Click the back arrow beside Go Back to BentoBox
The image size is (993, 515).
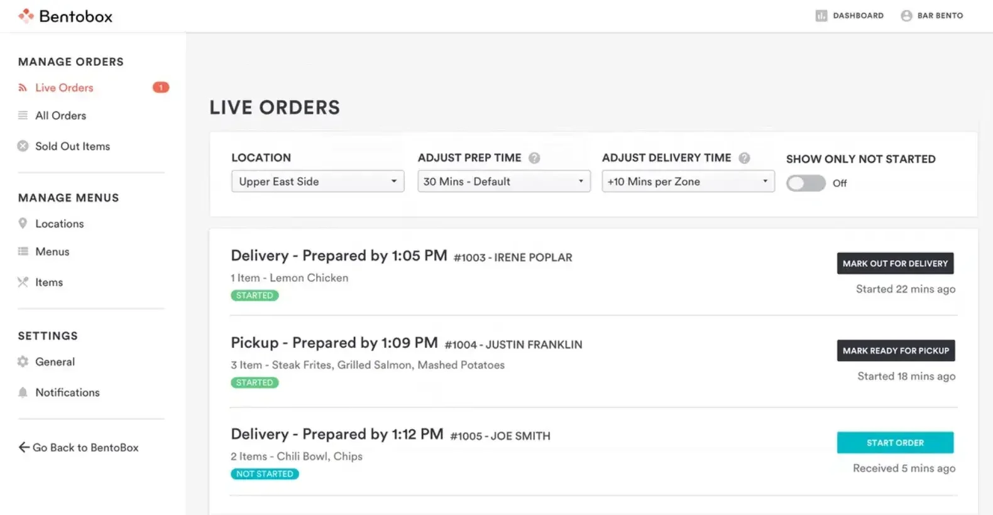click(x=24, y=447)
